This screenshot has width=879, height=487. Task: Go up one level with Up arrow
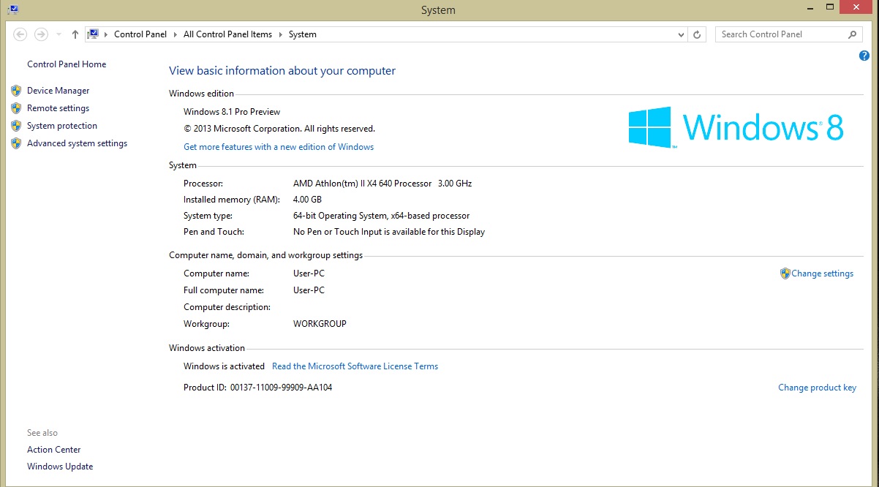pyautogui.click(x=75, y=34)
